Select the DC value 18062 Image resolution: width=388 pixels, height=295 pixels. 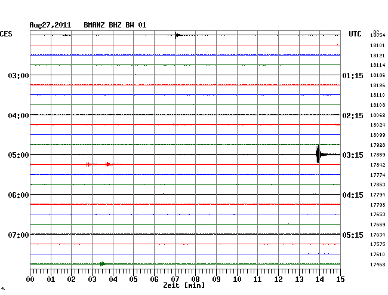coord(378,115)
